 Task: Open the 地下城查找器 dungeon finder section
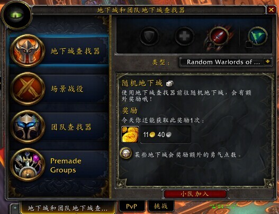[x=59, y=51]
